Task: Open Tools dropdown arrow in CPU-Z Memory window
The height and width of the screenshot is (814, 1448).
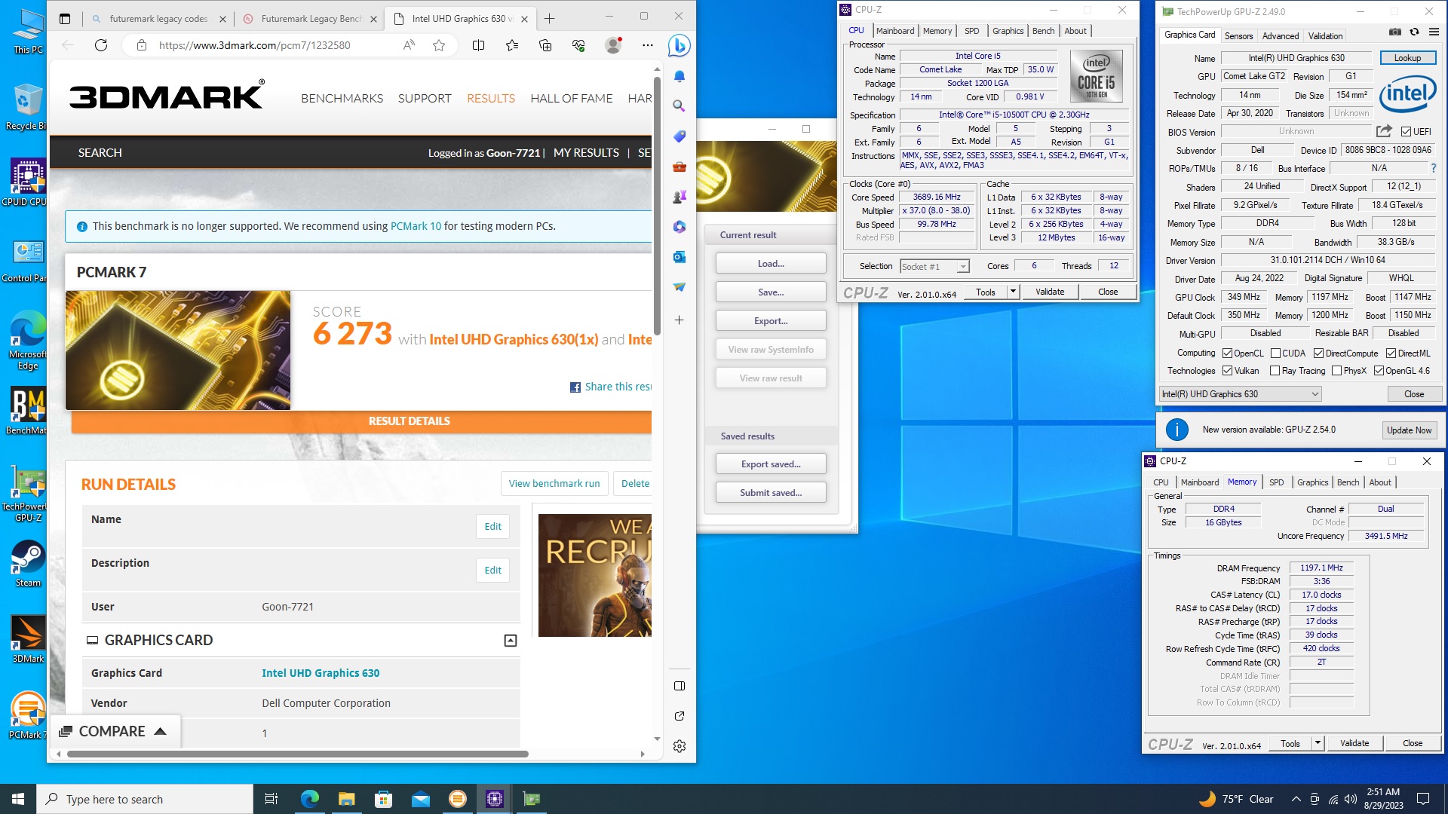Action: (x=1318, y=743)
